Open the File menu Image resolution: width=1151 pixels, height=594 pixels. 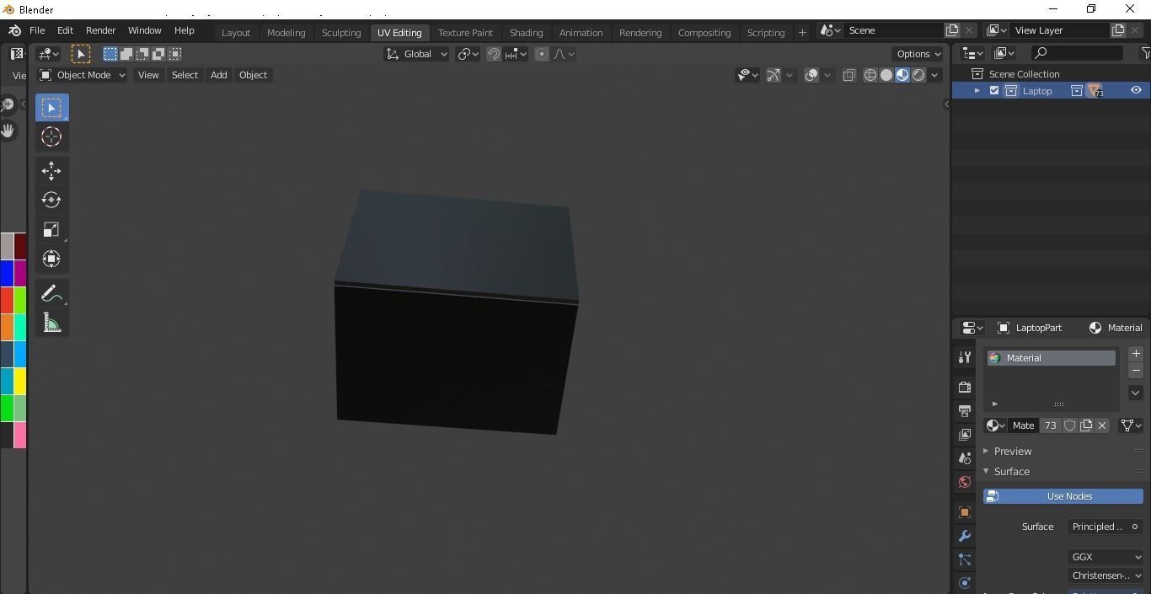point(37,30)
